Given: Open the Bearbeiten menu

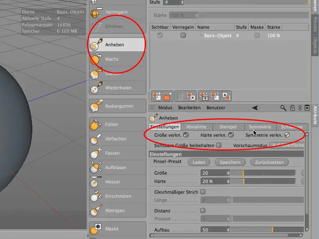Looking at the screenshot, I should point(189,108).
